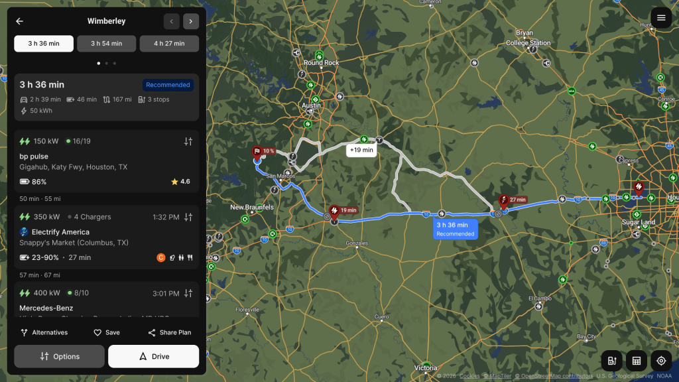The height and width of the screenshot is (382, 679).
Task: Show Alternatives for this route
Action: 44,333
